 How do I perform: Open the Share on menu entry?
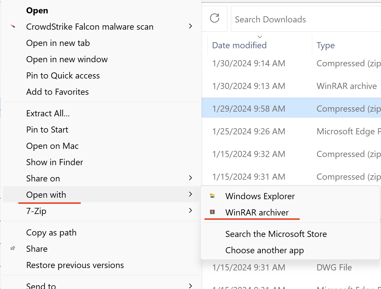pyautogui.click(x=101, y=179)
